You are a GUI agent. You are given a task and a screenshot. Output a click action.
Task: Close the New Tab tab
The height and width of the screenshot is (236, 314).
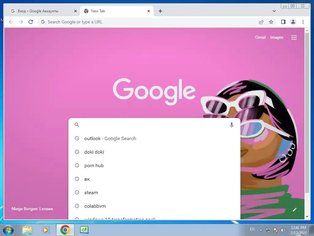click(149, 11)
